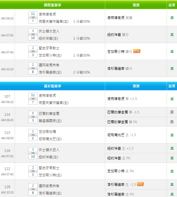Click the 主推 badge beside 洛杉磯道奇 主 -1.5
The width and height of the screenshot is (177, 197).
pyautogui.click(x=140, y=184)
